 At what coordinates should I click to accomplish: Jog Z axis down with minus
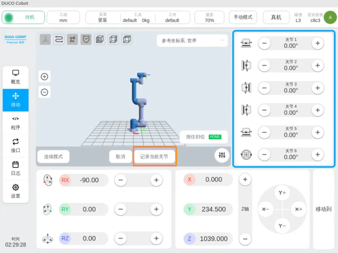[x=245, y=239]
